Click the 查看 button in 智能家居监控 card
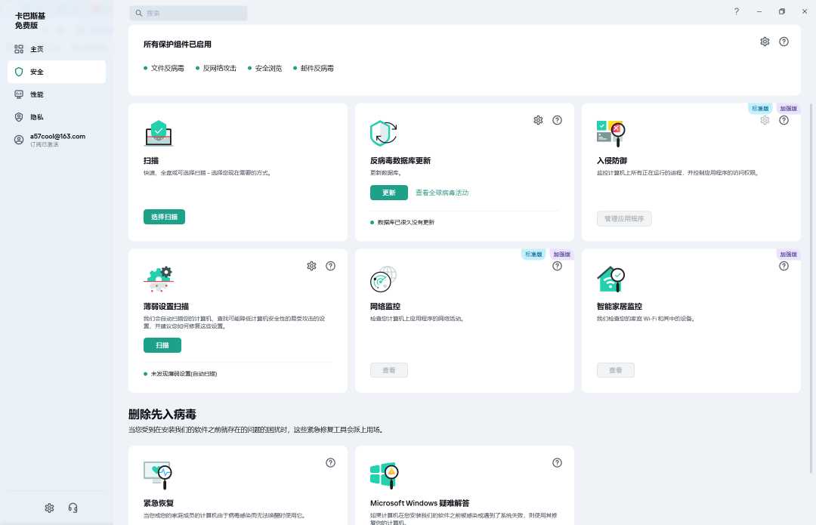The height and width of the screenshot is (525, 816). click(x=616, y=370)
